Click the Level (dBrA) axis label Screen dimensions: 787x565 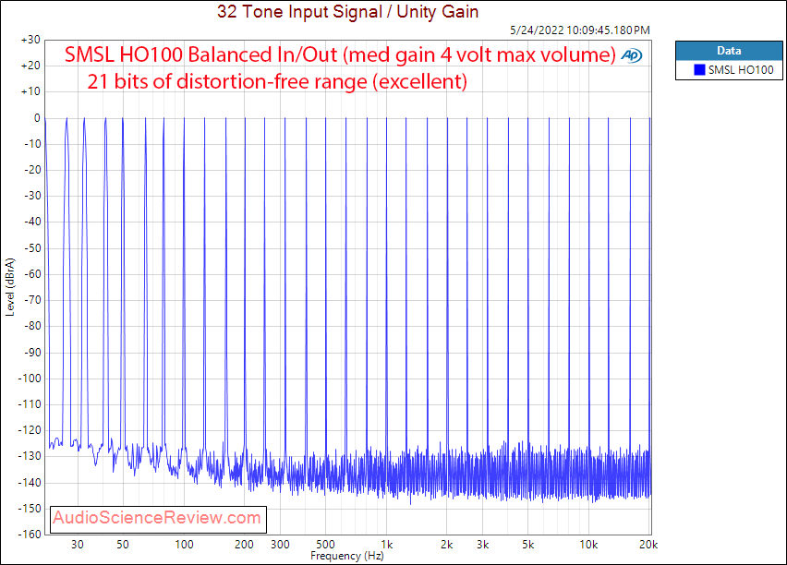tap(10, 287)
